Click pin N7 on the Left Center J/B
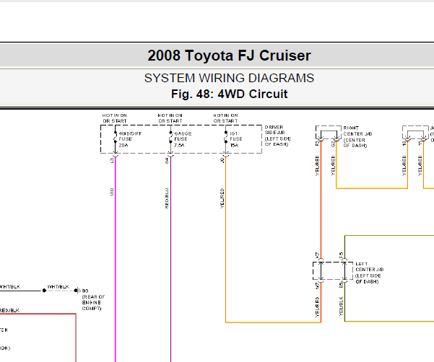Screen dimensions: 434x362 [317, 286]
